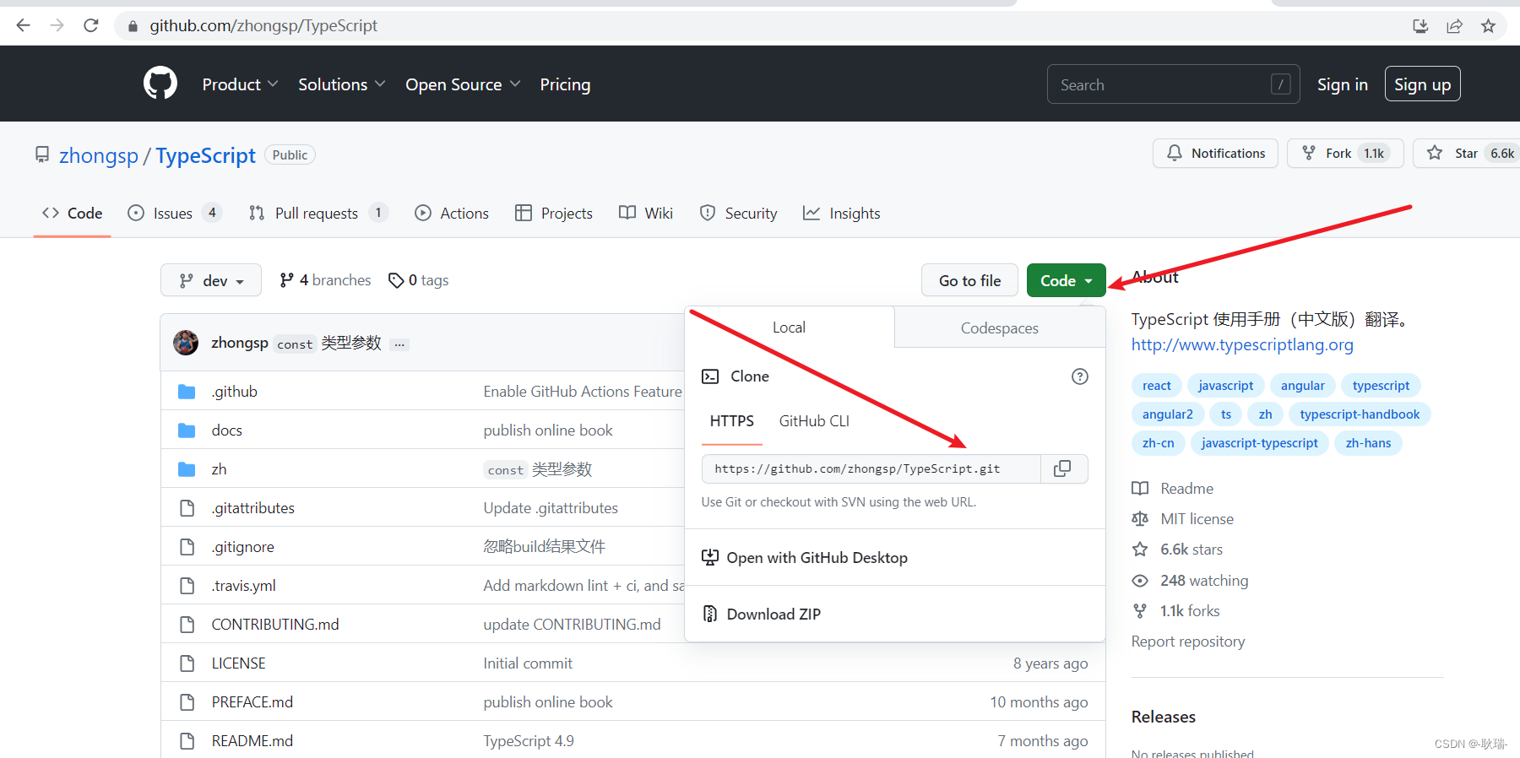1520x758 pixels.
Task: Switch to the Issues tab
Action: tap(174, 214)
